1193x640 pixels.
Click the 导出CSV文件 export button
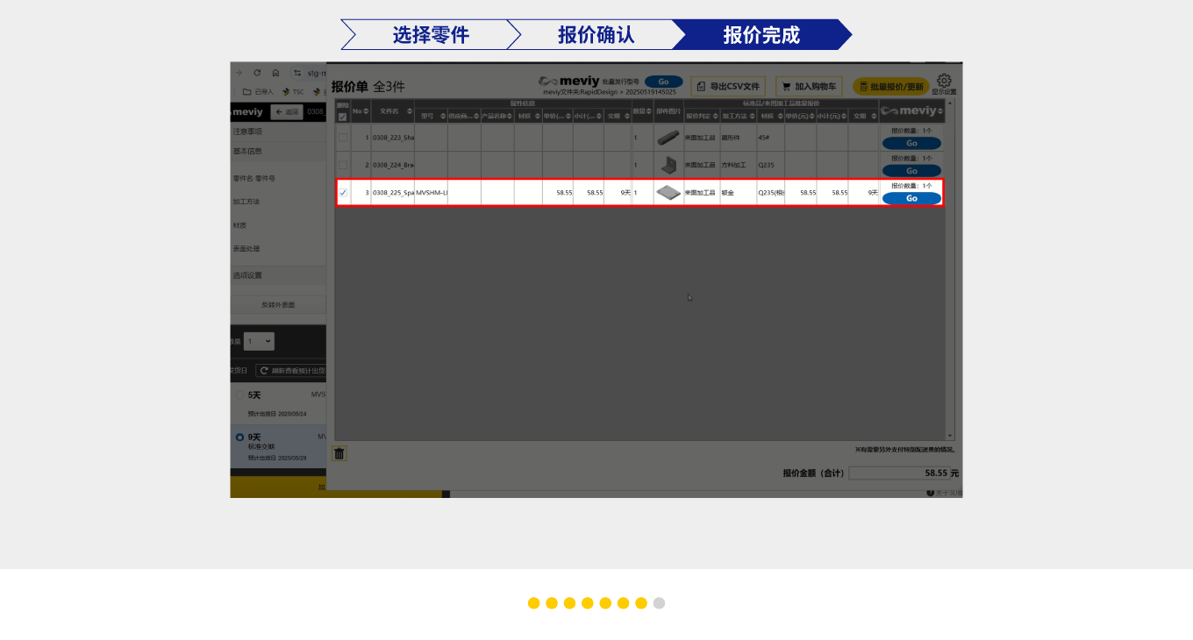pos(727,87)
